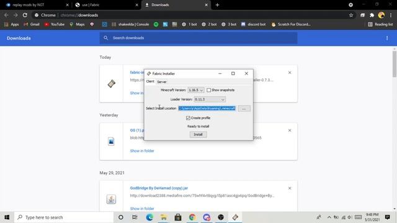Open the notification center

pyautogui.click(x=387, y=217)
